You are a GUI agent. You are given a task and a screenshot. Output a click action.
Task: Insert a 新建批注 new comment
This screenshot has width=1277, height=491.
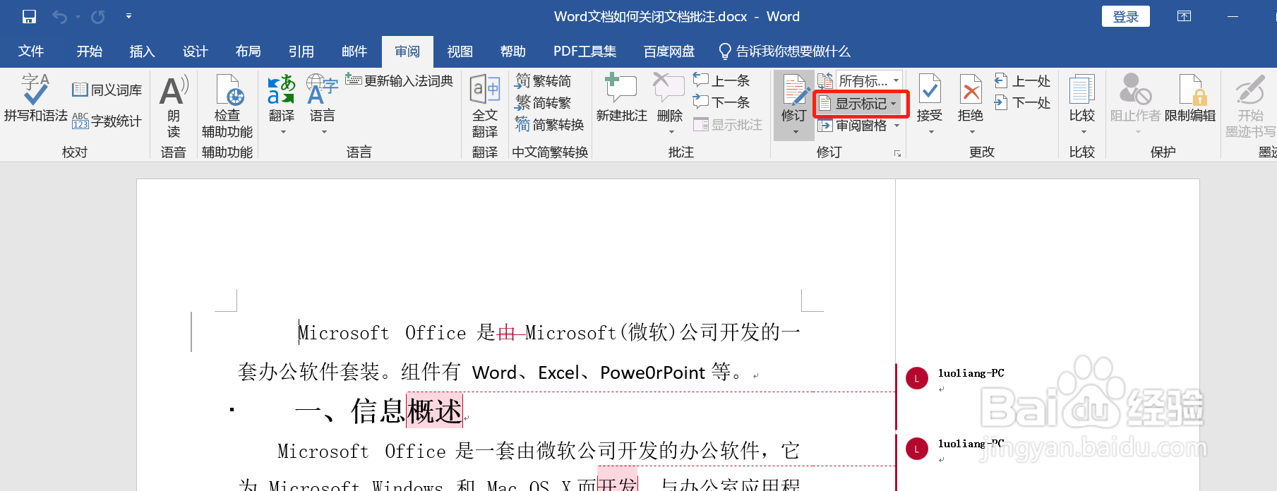point(621,99)
